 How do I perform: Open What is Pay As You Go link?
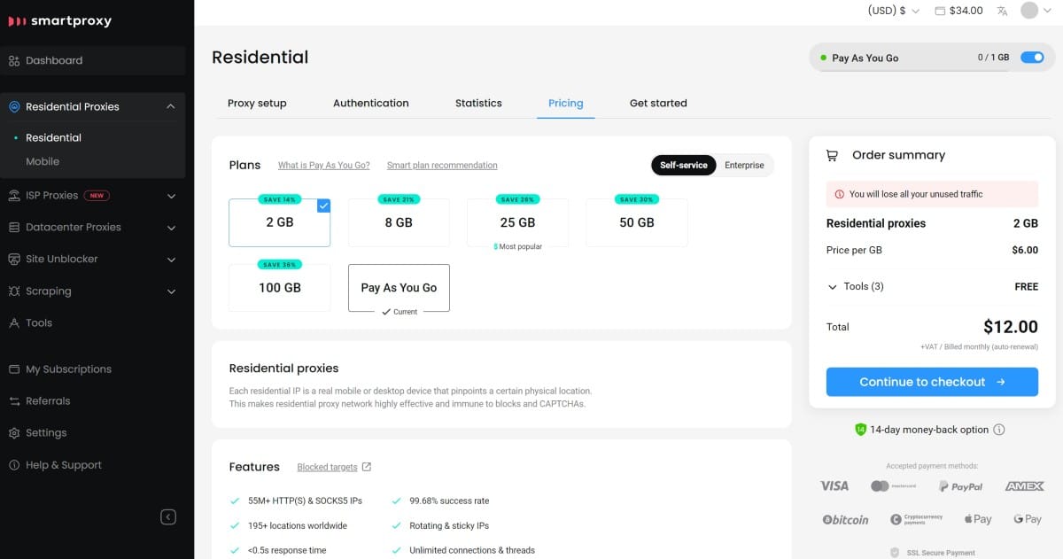[x=324, y=165]
